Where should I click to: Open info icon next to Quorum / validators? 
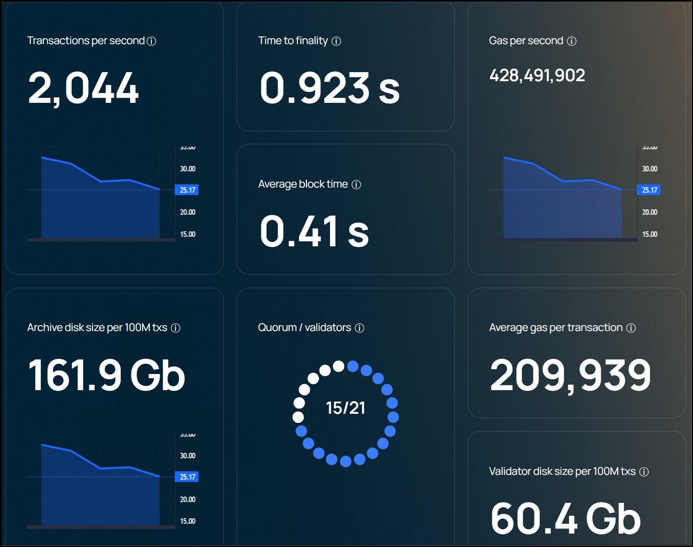point(359,328)
